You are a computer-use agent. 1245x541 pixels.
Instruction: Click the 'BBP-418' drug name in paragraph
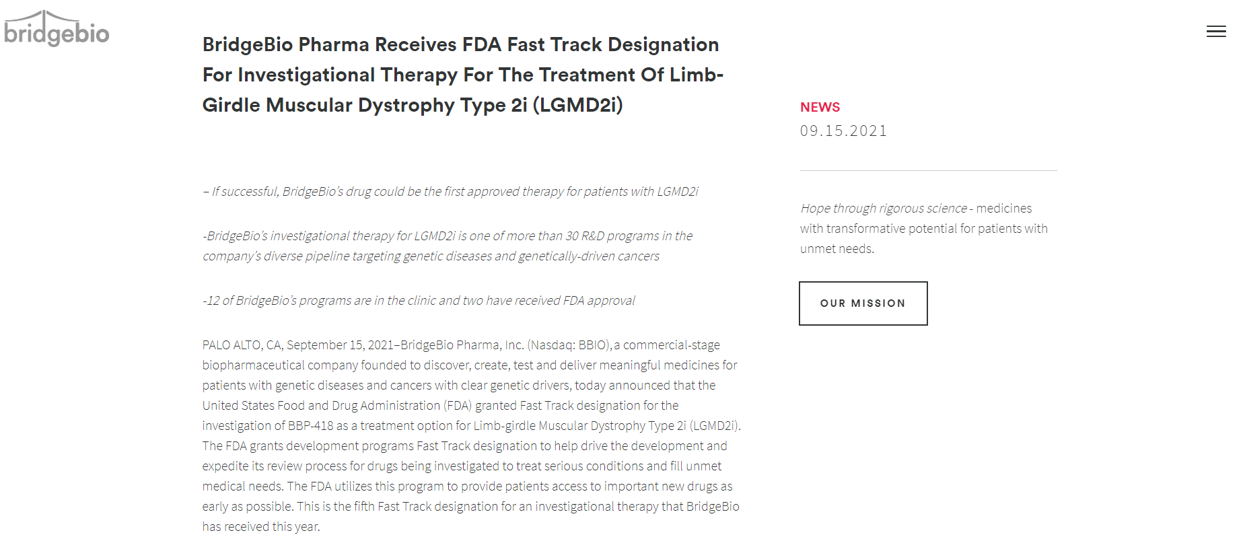point(310,426)
